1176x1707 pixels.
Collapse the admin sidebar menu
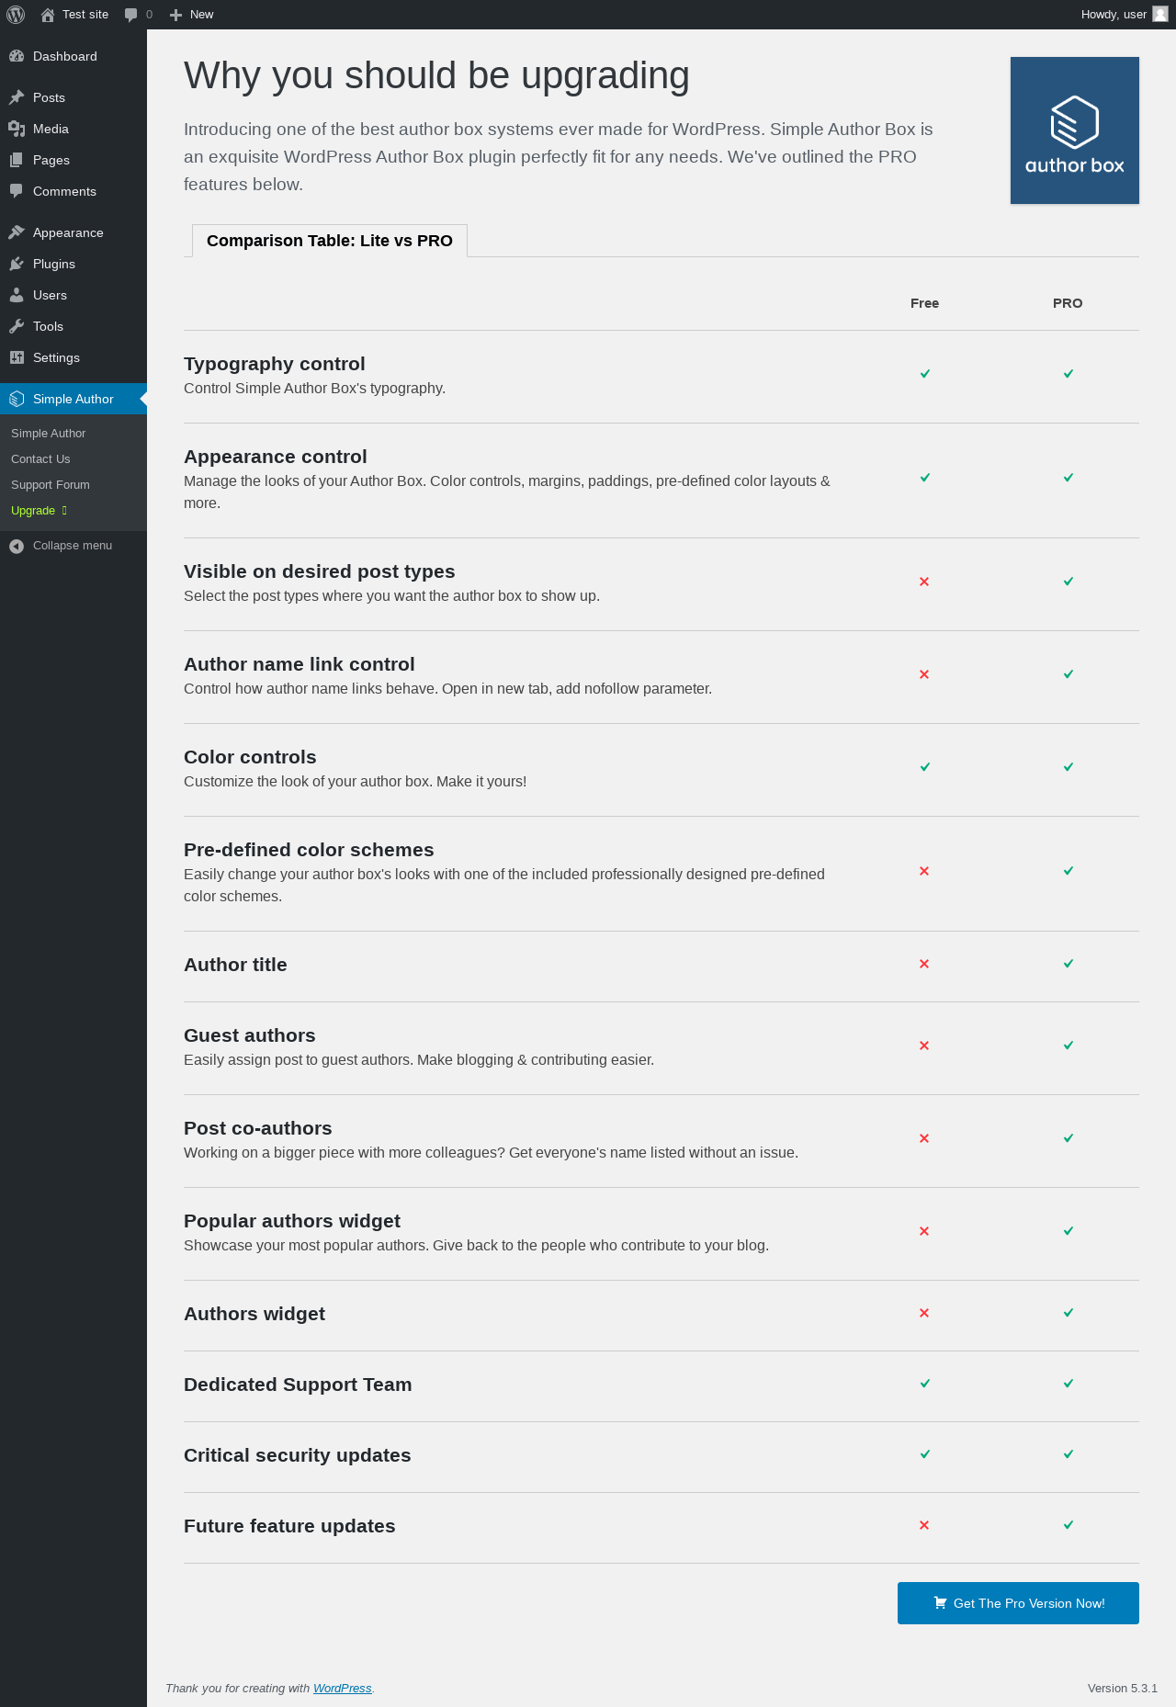coord(73,546)
